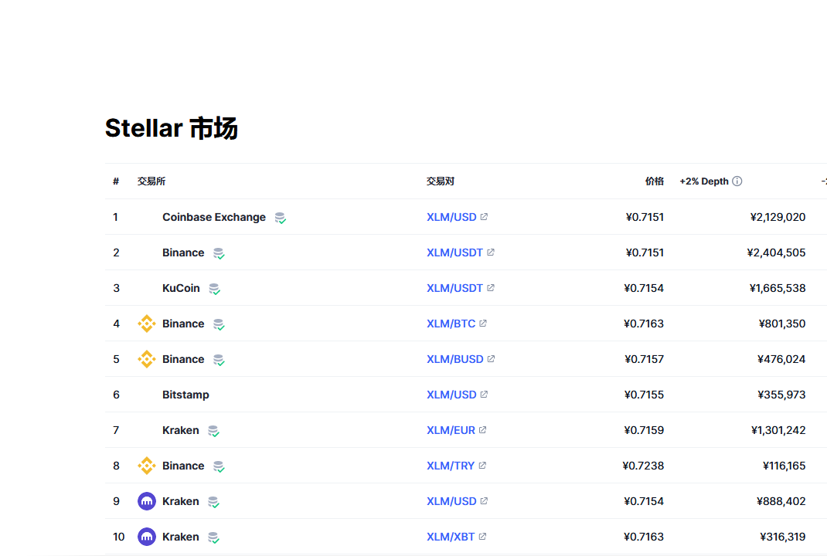Viewport: 827px width, 556px height.
Task: Click external-link icon after KuCoin's XLM/USDT pair
Action: point(491,288)
